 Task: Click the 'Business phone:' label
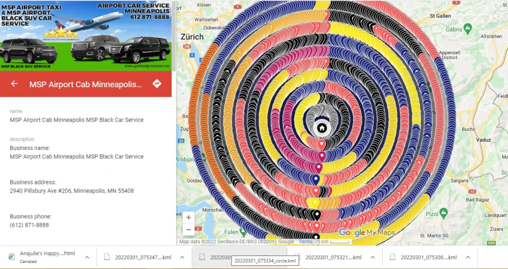[x=30, y=216]
